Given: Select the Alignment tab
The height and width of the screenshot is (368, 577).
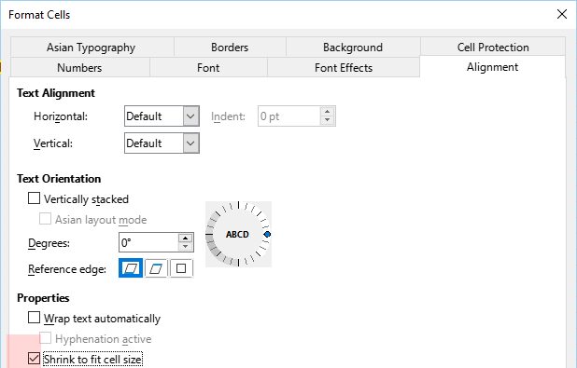Looking at the screenshot, I should tap(492, 67).
